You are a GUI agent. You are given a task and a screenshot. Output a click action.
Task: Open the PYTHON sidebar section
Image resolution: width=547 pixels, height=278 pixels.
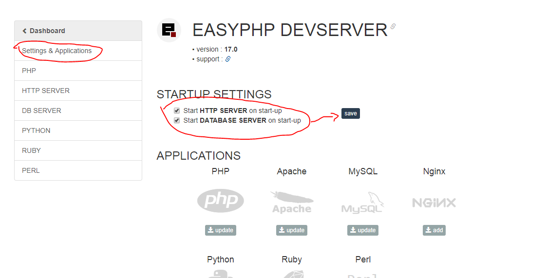(x=78, y=130)
